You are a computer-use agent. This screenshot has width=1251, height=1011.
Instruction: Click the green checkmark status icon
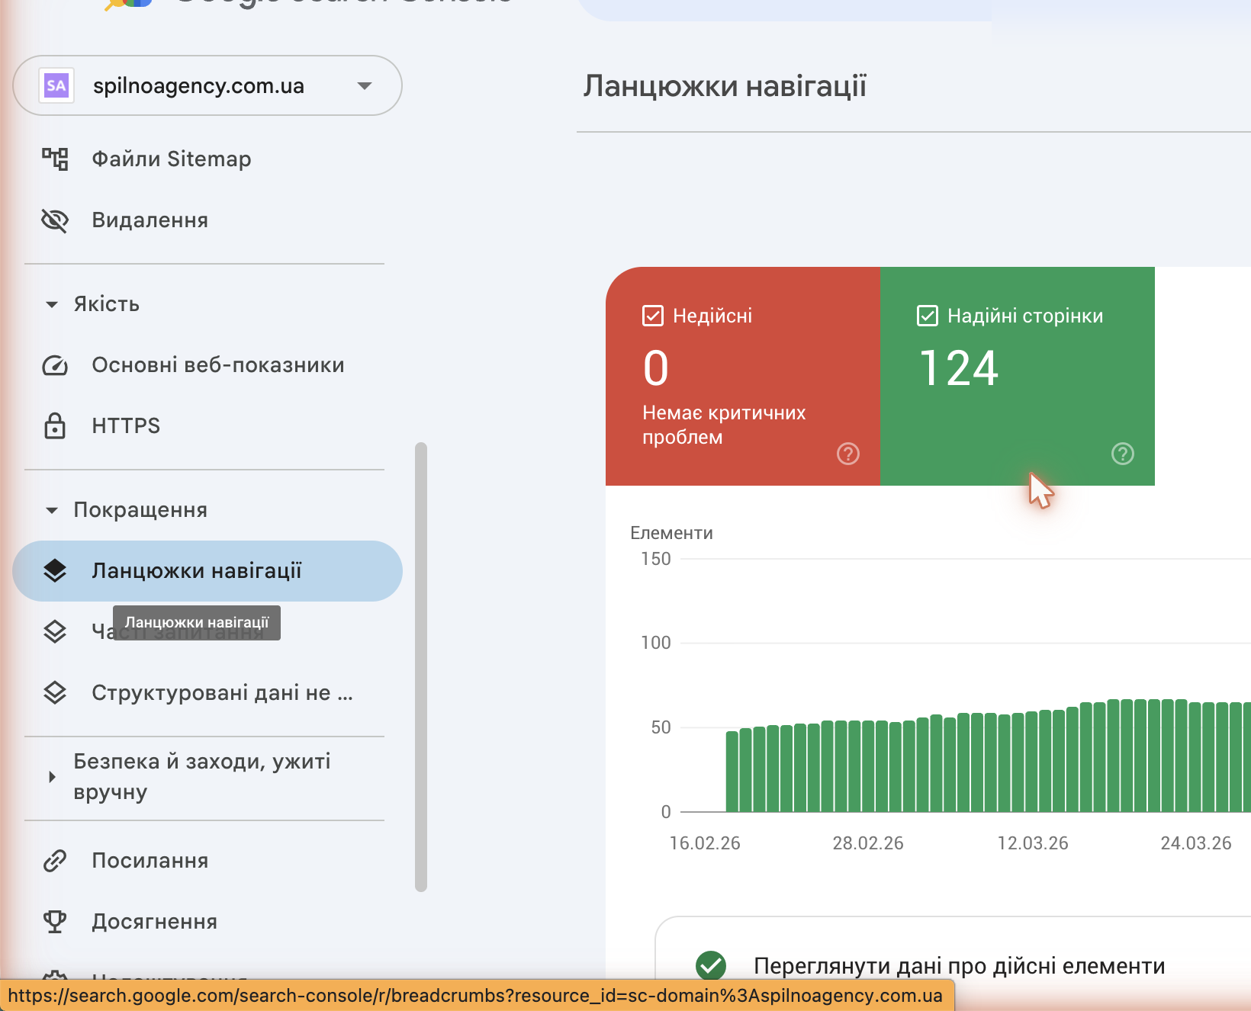point(711,965)
